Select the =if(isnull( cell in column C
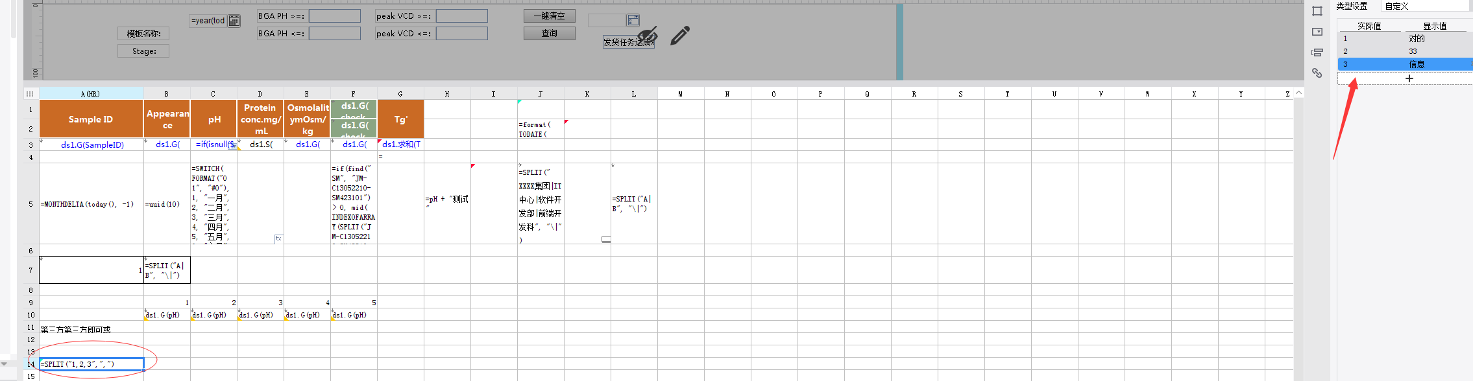The height and width of the screenshot is (381, 1473). 213,144
